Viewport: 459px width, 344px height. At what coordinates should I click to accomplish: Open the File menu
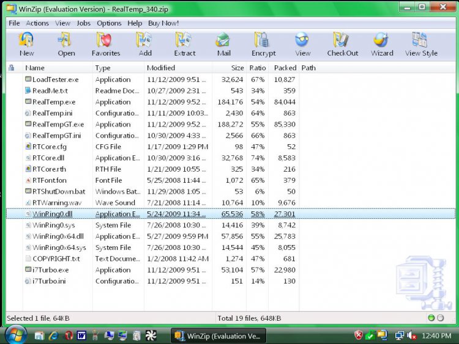tap(14, 23)
